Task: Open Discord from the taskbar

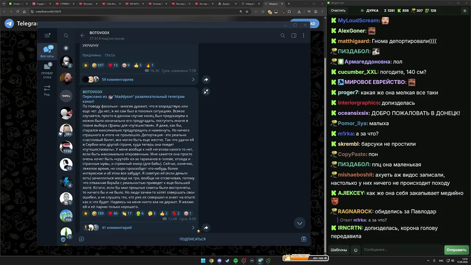Action: [x=220, y=261]
